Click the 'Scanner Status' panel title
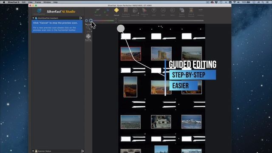 click(x=44, y=151)
